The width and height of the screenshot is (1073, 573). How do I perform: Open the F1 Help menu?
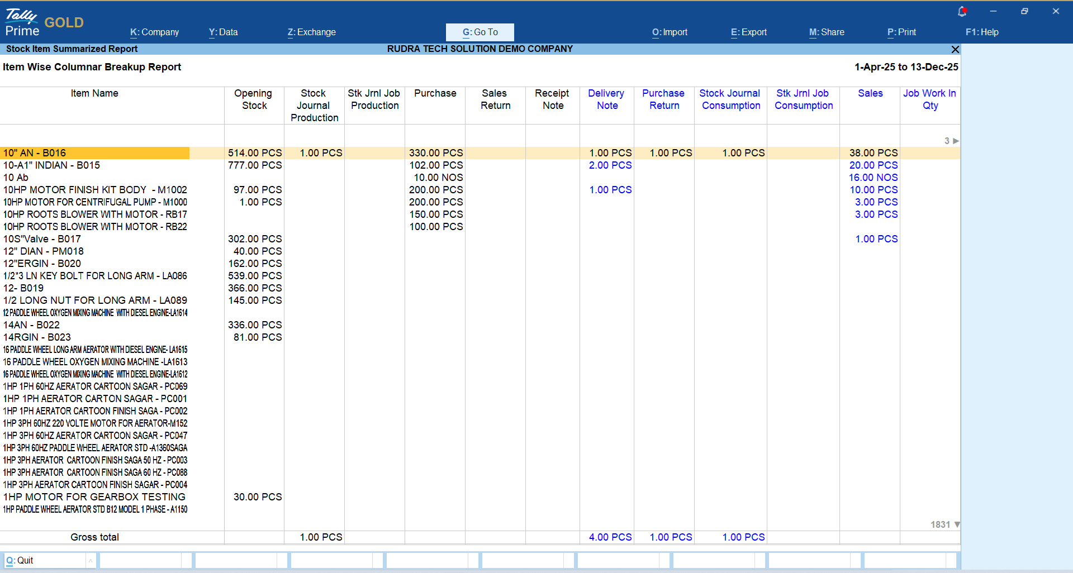[981, 32]
